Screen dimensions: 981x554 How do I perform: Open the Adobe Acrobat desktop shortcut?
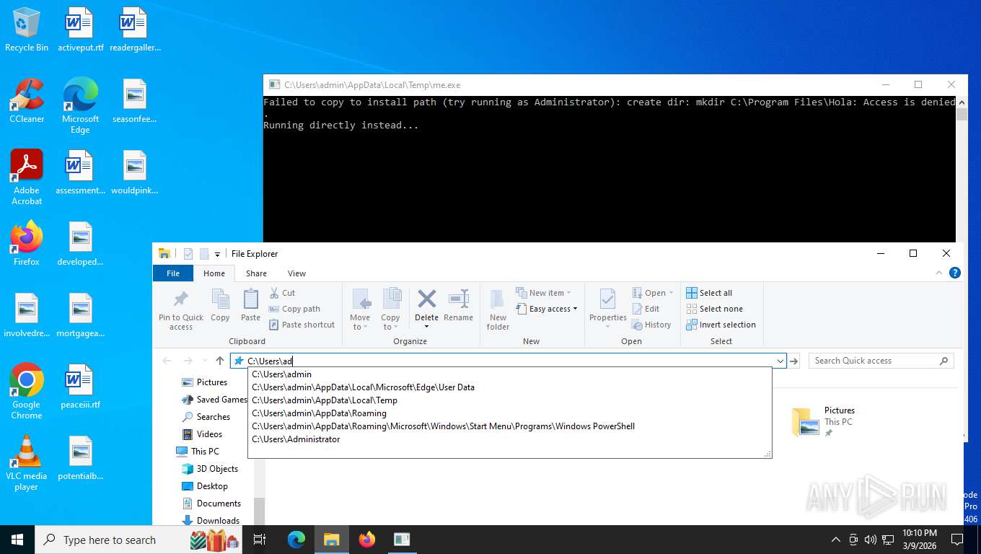click(27, 177)
